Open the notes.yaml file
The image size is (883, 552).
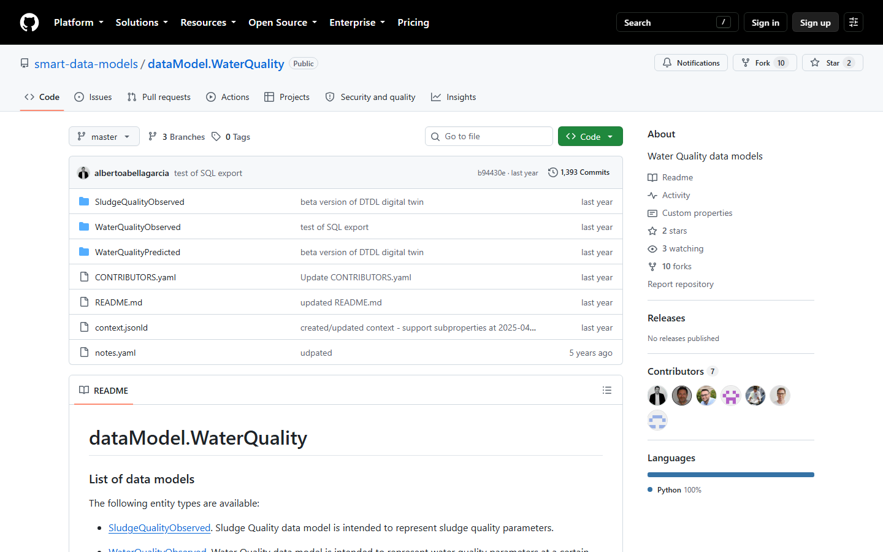click(115, 353)
